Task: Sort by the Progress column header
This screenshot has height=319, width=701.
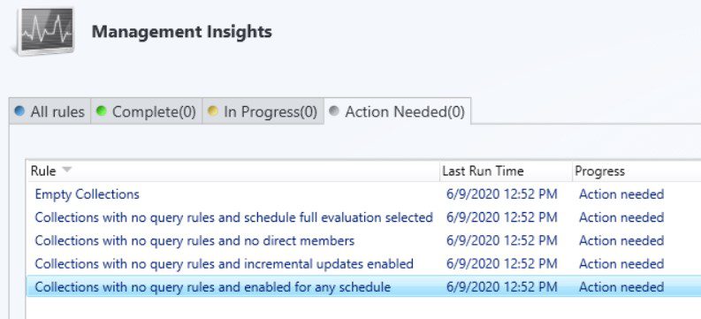Action: click(x=636, y=171)
